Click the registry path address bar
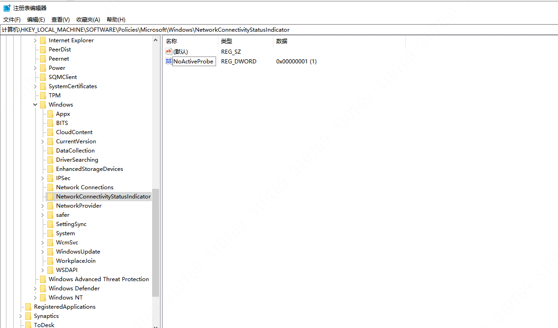The image size is (558, 328). tap(279, 29)
